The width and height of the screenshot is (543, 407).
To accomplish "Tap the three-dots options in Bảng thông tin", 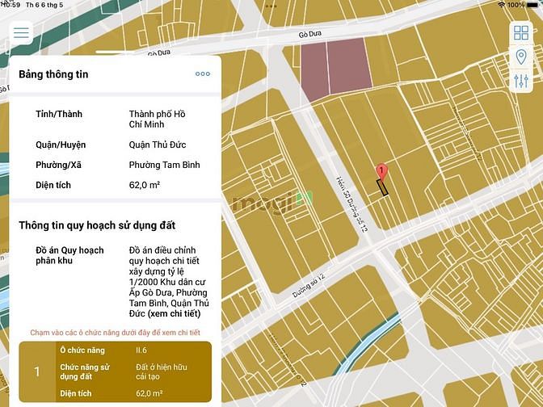I will pyautogui.click(x=203, y=74).
